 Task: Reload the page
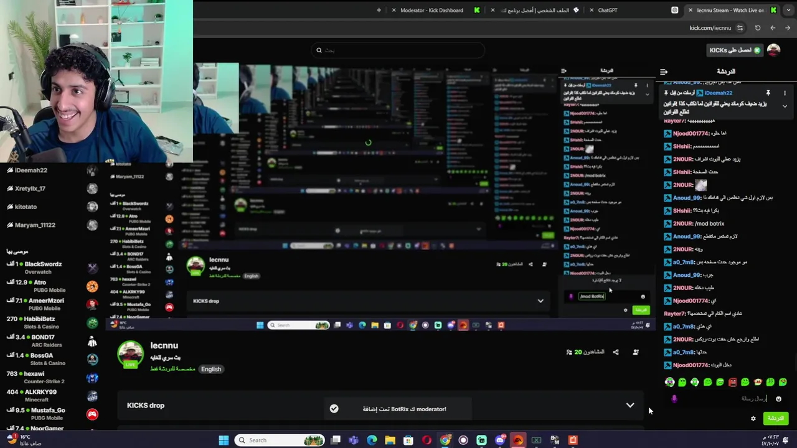758,28
